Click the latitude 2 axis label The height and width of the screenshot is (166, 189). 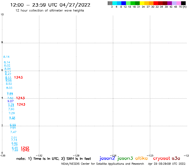click(2, 125)
